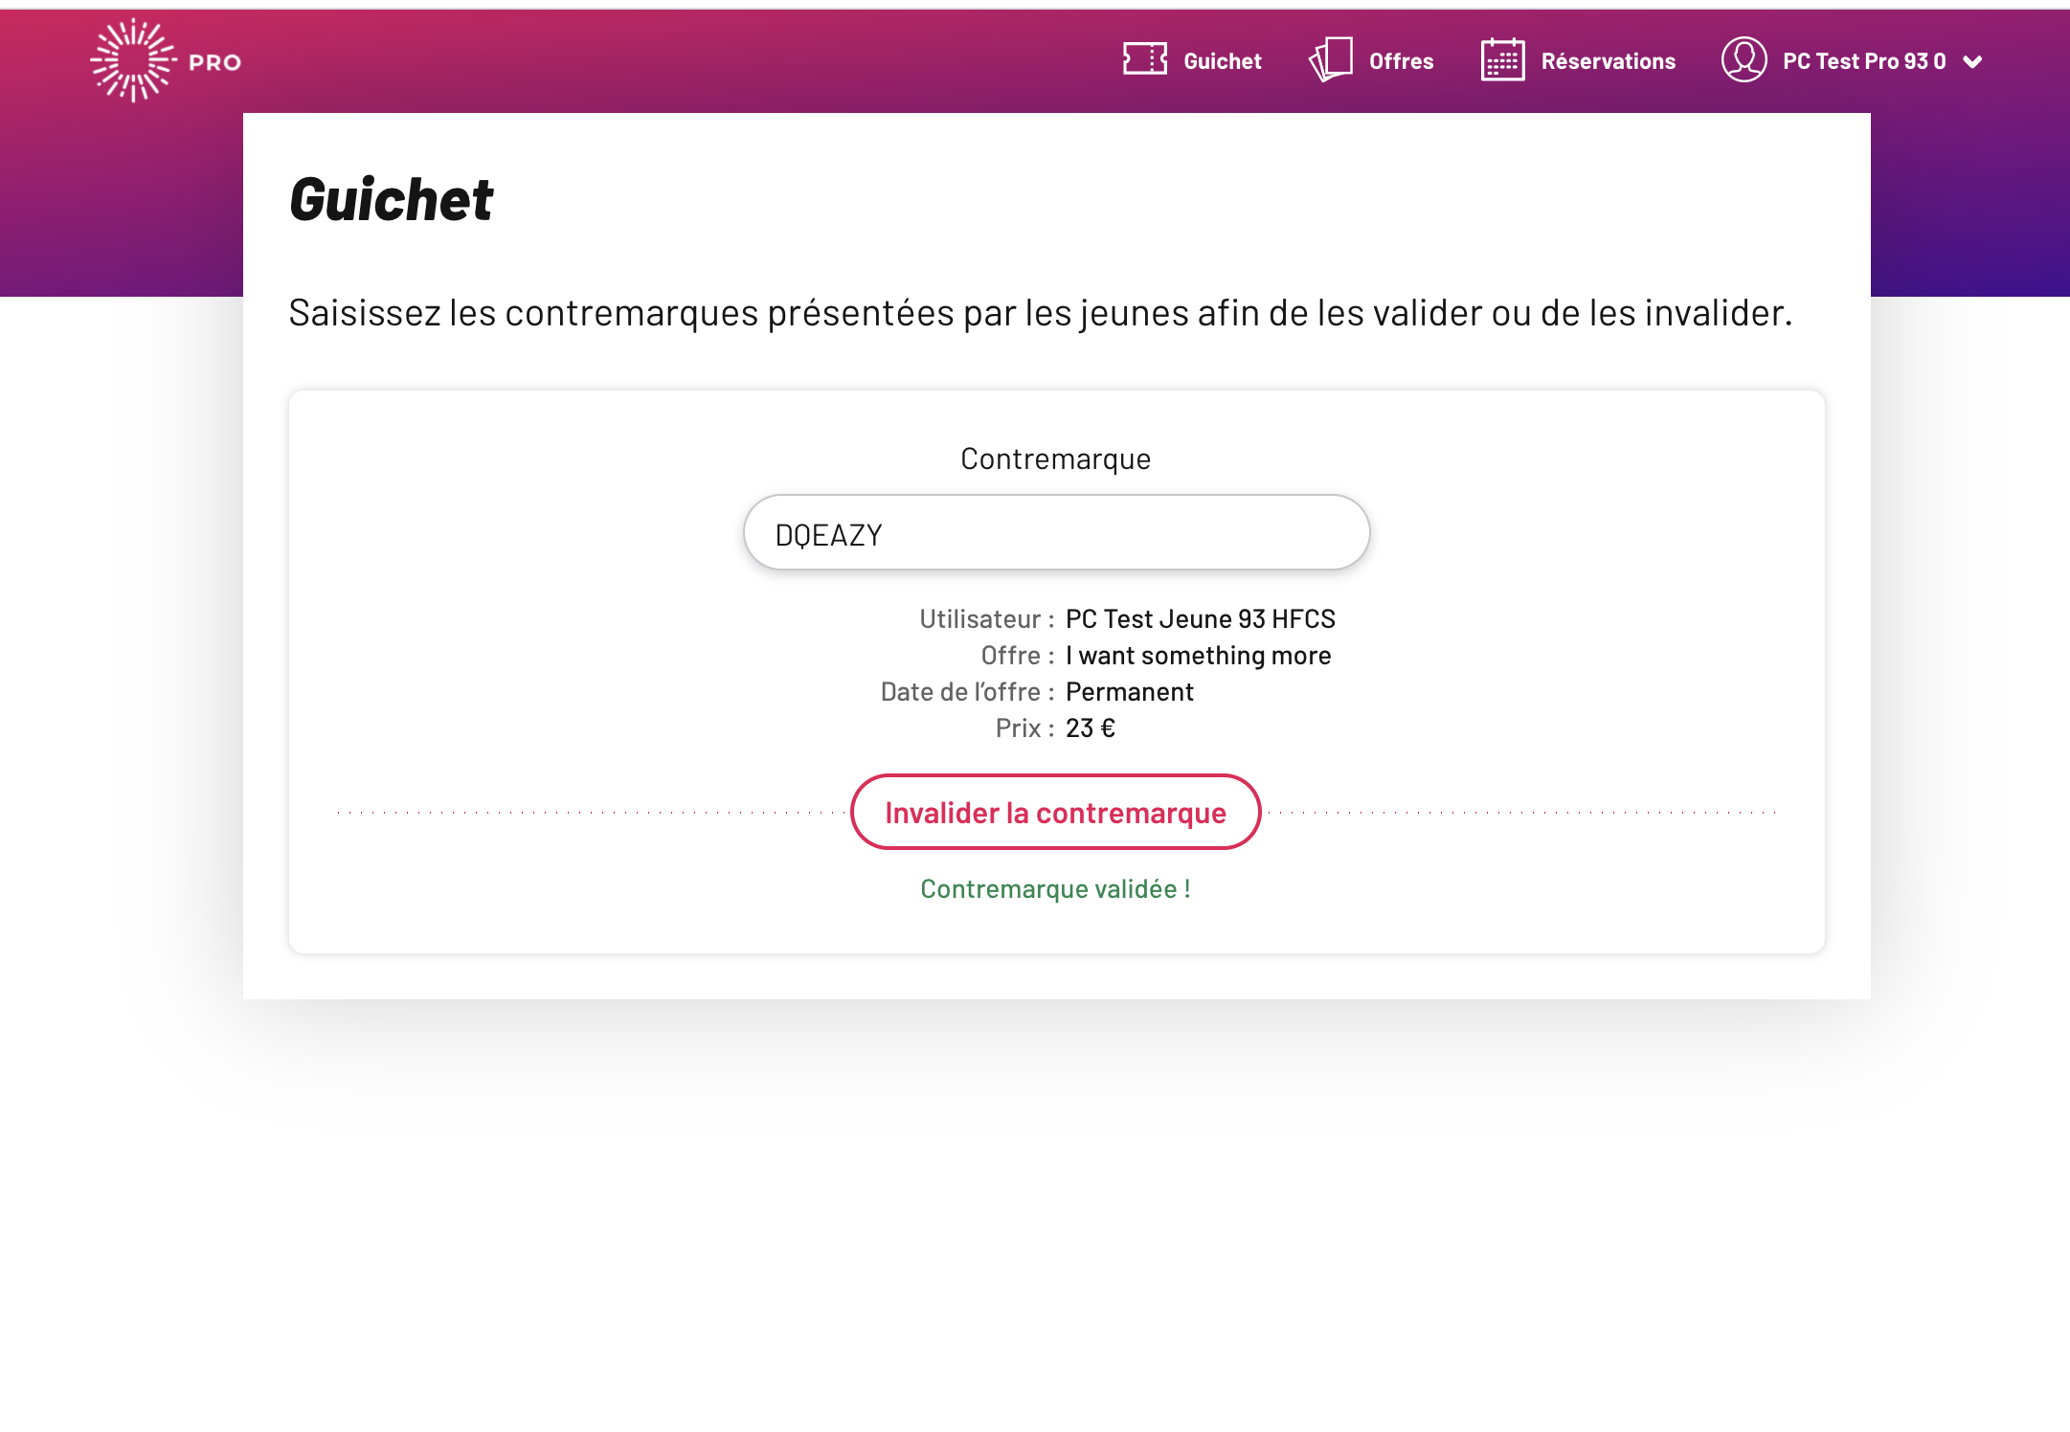This screenshot has width=2070, height=1432.
Task: Click the cards icon beside Offres
Action: tap(1331, 59)
